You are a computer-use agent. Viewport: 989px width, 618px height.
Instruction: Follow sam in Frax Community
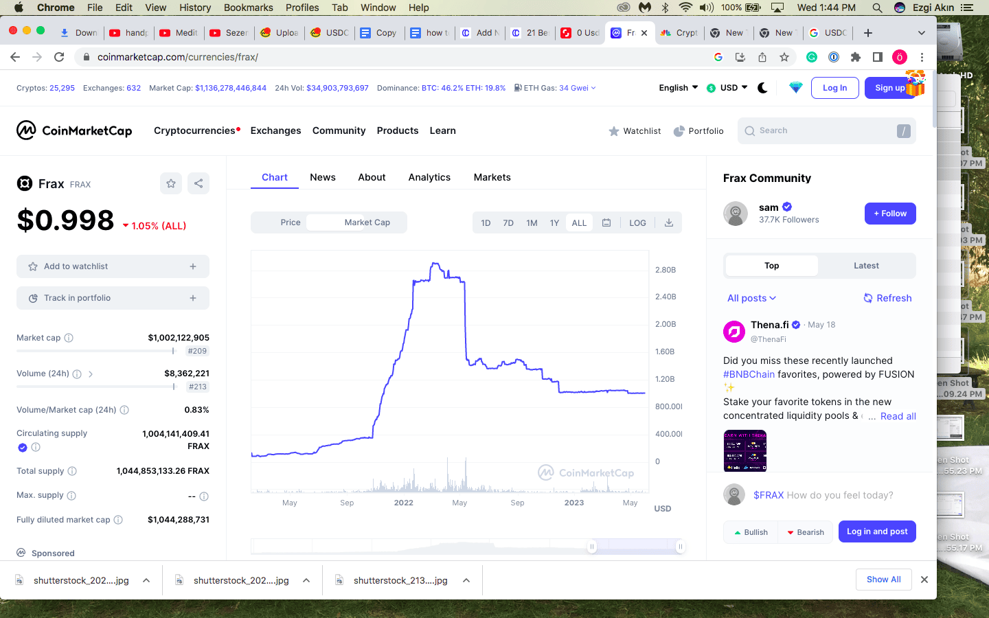(890, 214)
